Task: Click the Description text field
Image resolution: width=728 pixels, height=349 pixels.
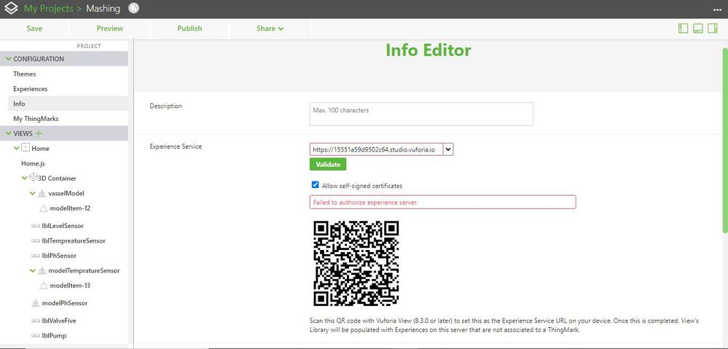Action: tap(422, 114)
